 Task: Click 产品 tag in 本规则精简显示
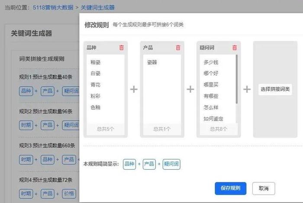pyautogui.click(x=149, y=164)
